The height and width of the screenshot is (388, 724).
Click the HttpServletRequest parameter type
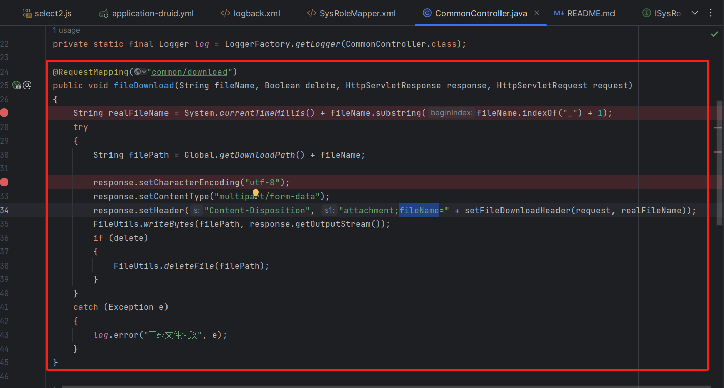[x=542, y=85]
